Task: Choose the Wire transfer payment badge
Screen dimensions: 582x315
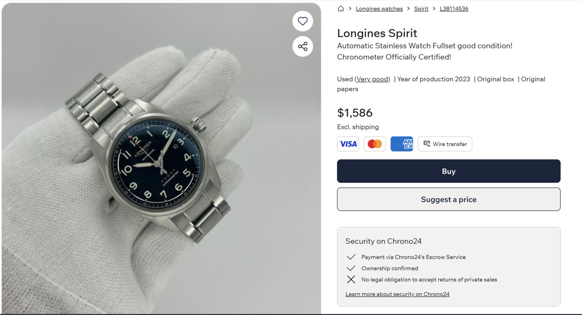Action: pyautogui.click(x=445, y=144)
